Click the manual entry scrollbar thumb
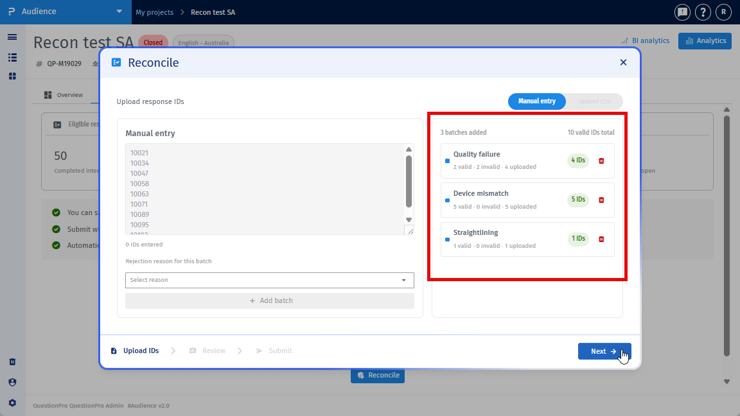Image resolution: width=740 pixels, height=416 pixels. point(409,182)
